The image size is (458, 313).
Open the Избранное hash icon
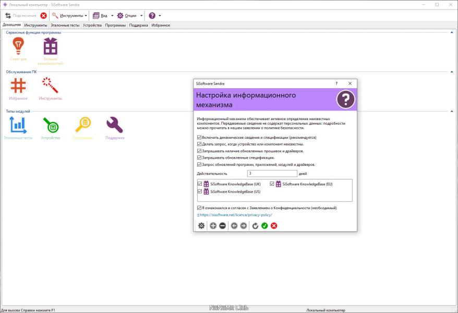(18, 86)
